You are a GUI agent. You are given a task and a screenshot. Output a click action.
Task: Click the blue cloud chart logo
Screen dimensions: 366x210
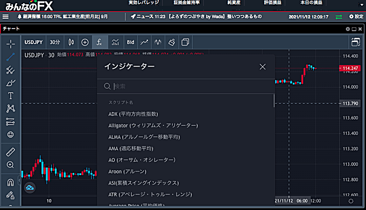[x=30, y=187]
